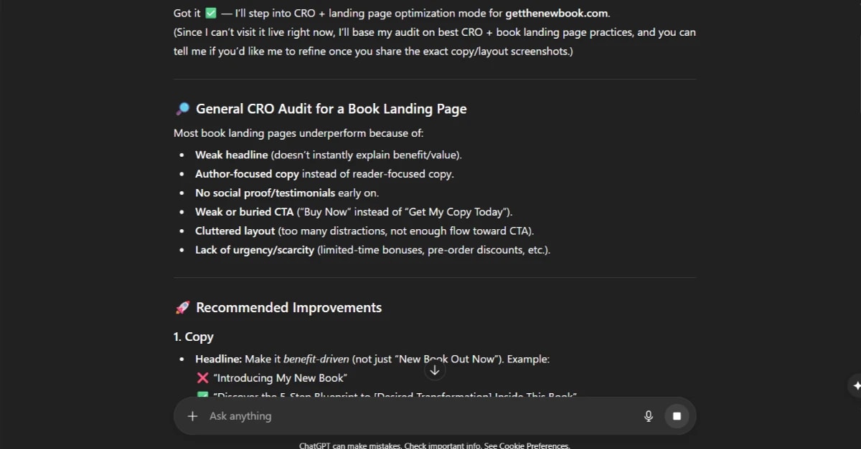Click the green check emoji after Got it
Screen dimensions: 861x449
click(x=209, y=12)
